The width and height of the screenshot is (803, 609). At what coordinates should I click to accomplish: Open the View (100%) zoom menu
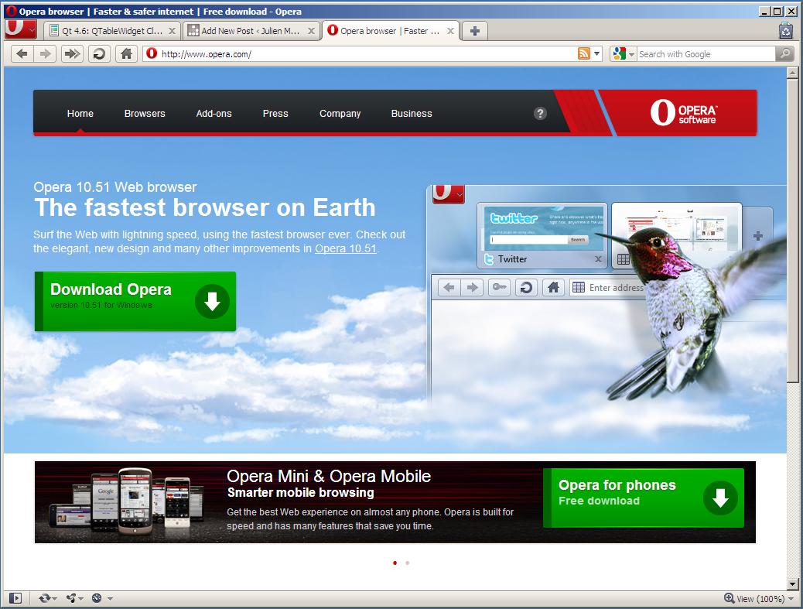click(759, 598)
